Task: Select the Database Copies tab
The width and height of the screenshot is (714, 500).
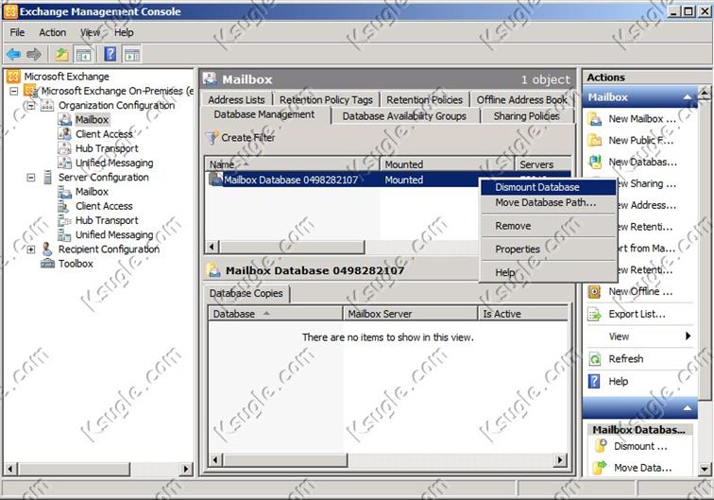Action: coord(246,294)
